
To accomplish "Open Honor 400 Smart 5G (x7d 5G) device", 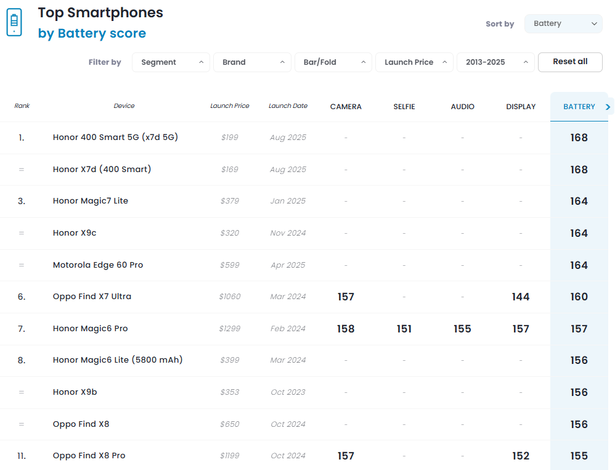I will (115, 138).
